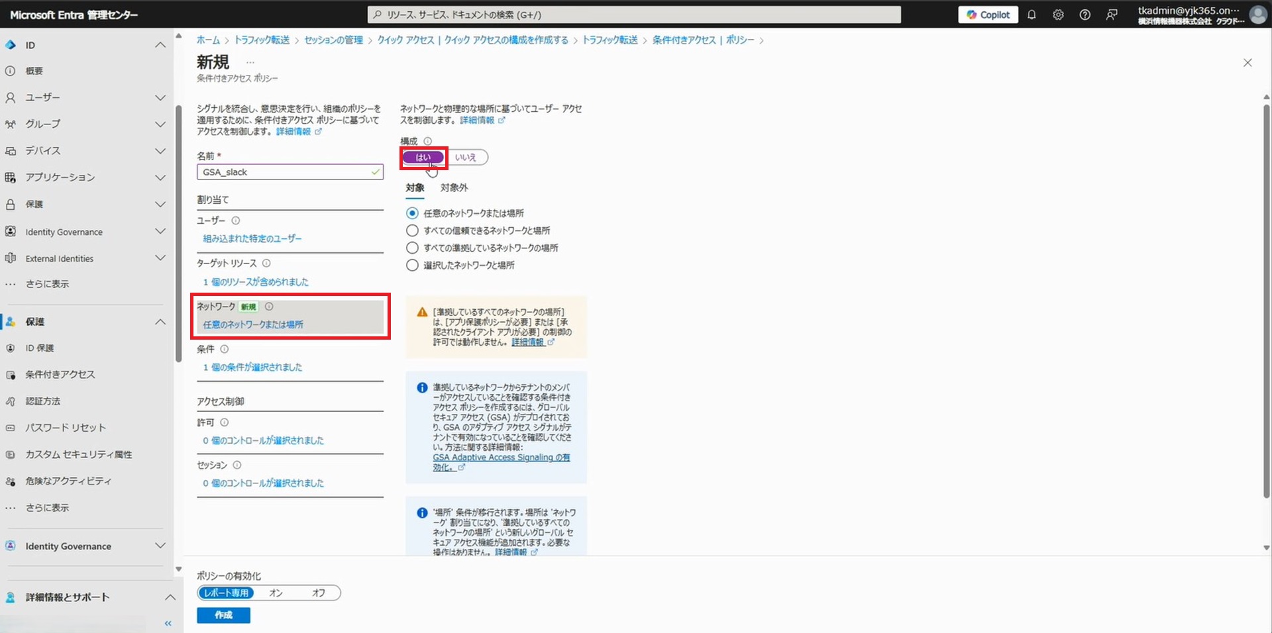This screenshot has width=1272, height=633.
Task: Switch to the 対象外 tab
Action: pyautogui.click(x=454, y=188)
